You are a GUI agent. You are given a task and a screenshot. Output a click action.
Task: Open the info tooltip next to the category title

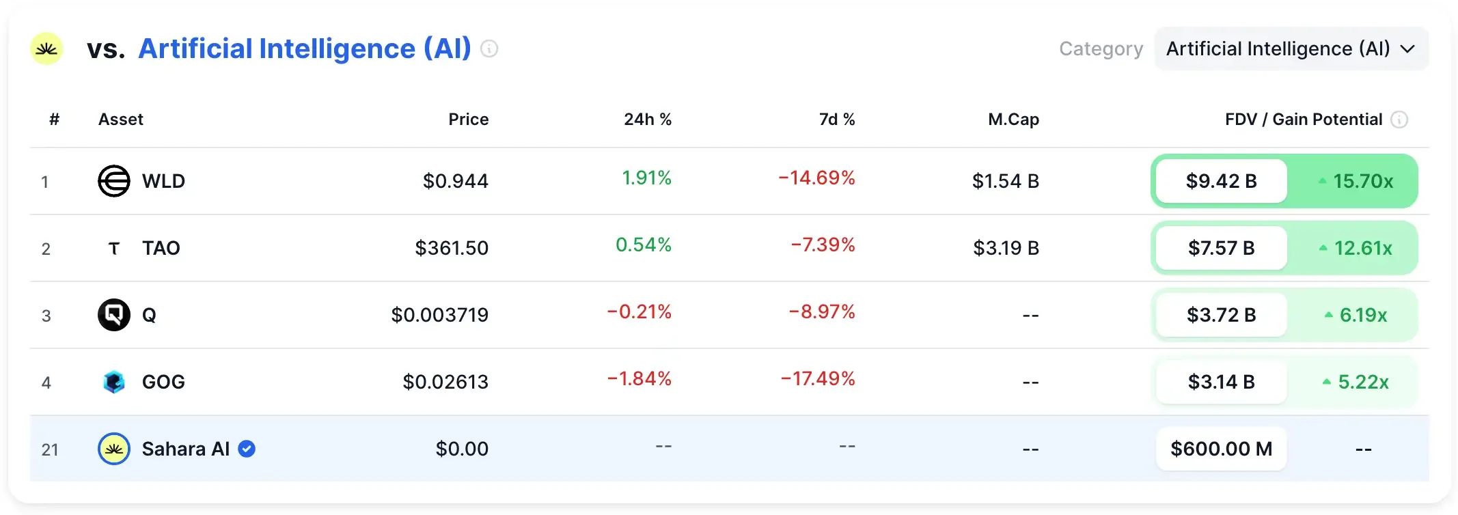pyautogui.click(x=490, y=48)
